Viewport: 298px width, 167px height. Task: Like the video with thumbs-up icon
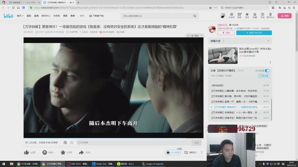(x=26, y=152)
